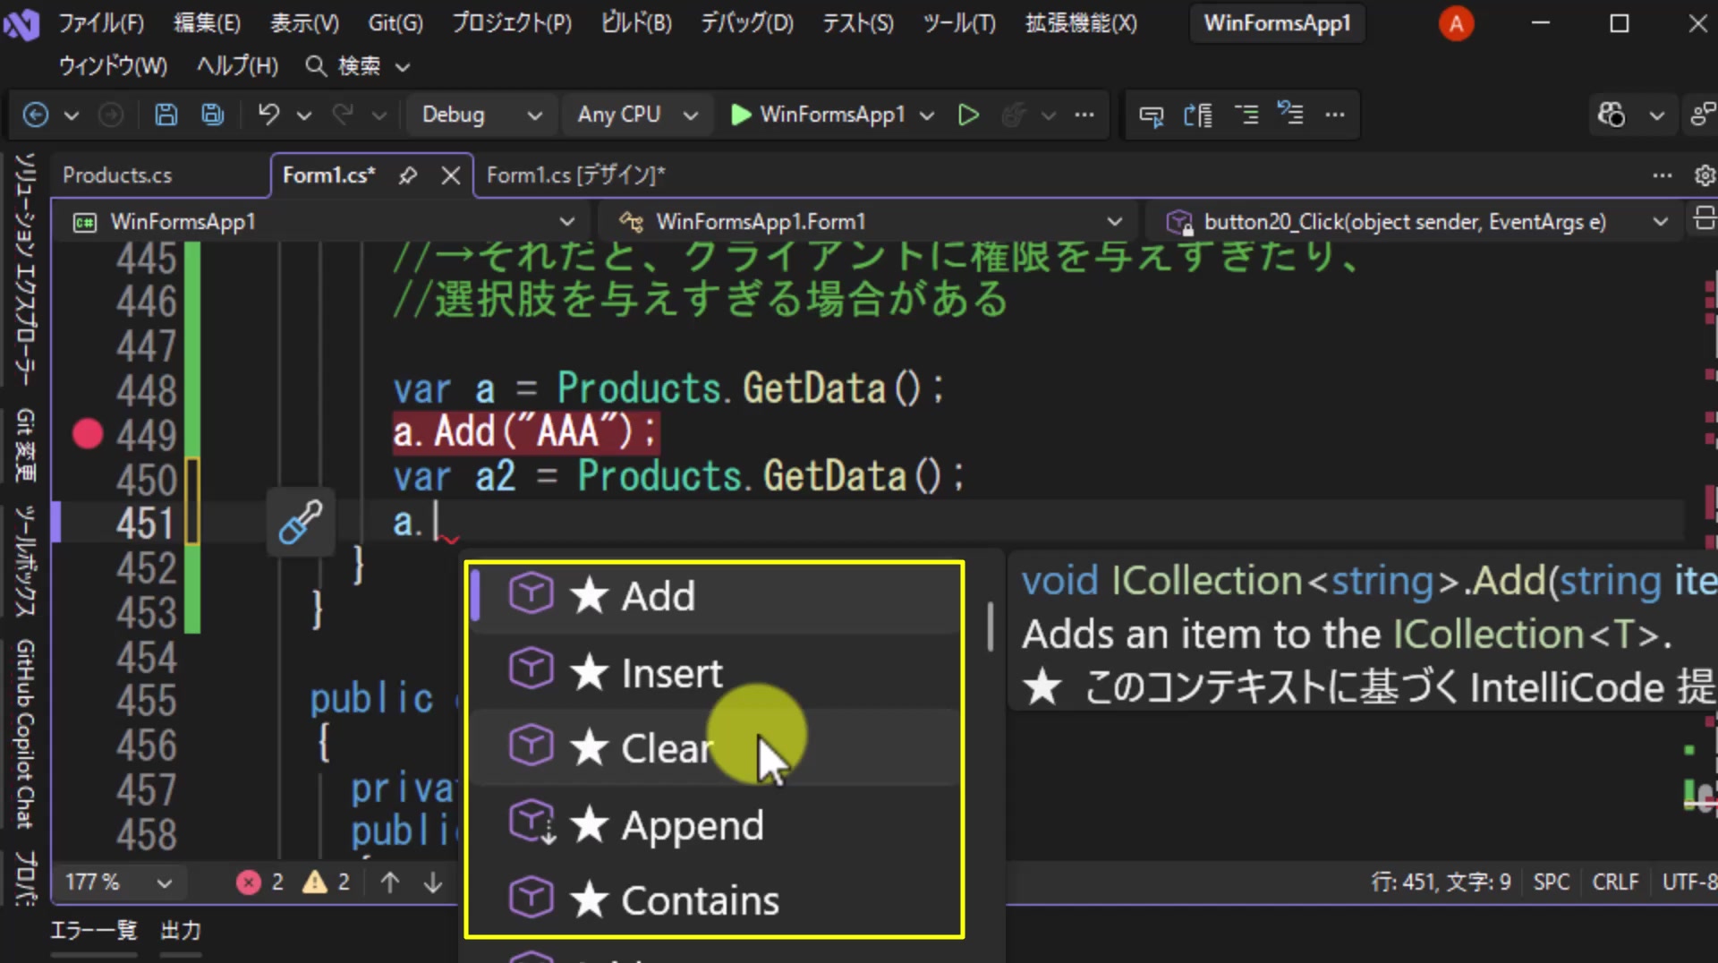1718x963 pixels.
Task: Click the warnings count indicator
Action: point(326,882)
